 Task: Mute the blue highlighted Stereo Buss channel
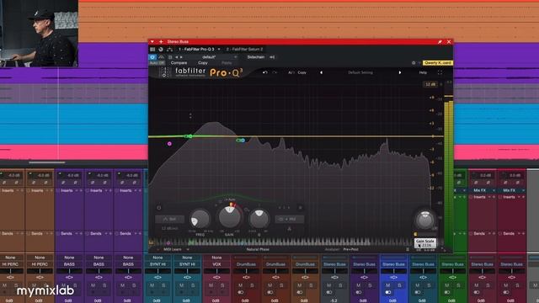pos(387,285)
